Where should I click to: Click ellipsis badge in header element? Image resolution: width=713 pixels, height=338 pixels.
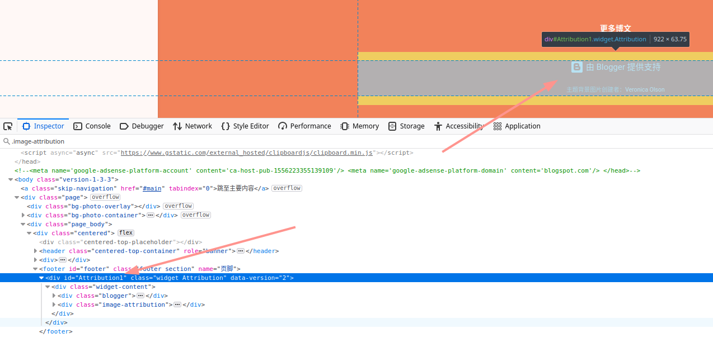(241, 251)
